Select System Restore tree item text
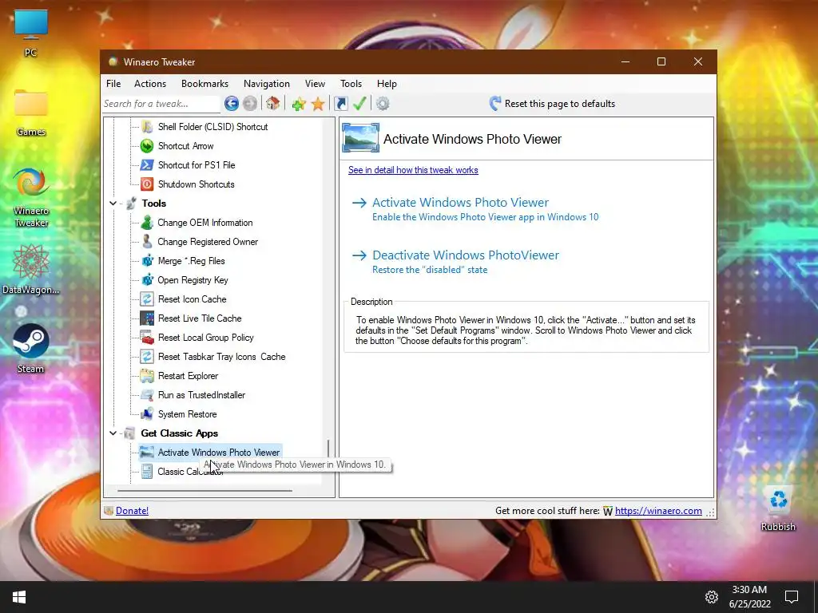818x613 pixels. [187, 414]
